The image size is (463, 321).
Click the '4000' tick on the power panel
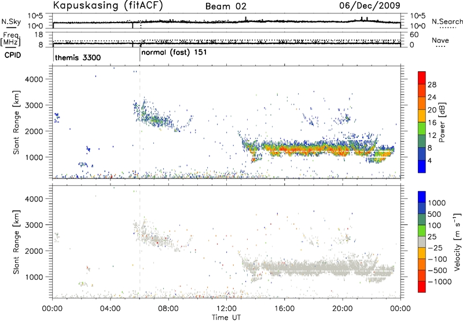pyautogui.click(x=34, y=79)
